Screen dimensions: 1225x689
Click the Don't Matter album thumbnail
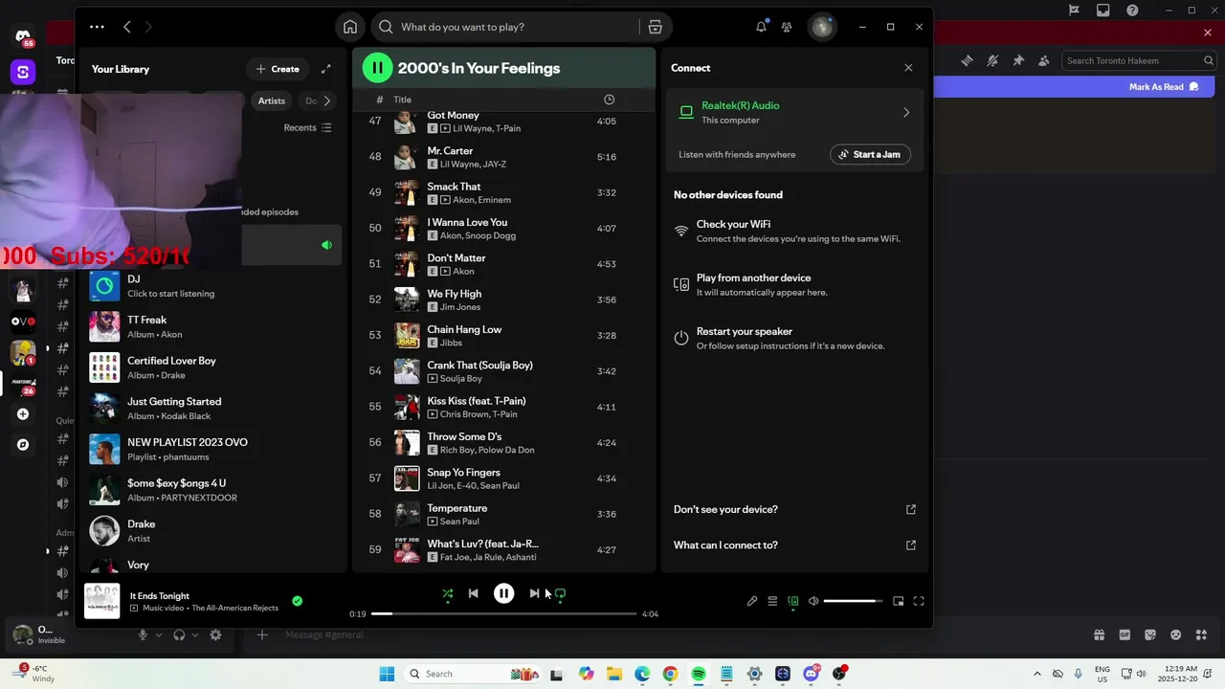(x=407, y=264)
